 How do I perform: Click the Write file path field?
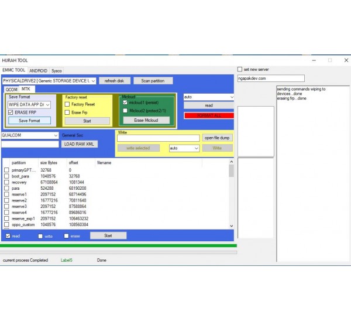click(x=159, y=138)
